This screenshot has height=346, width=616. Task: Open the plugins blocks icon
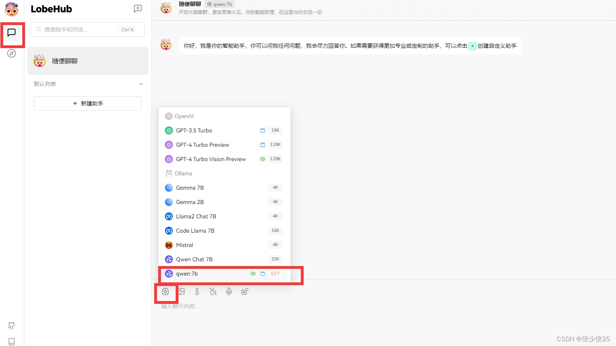tap(245, 292)
